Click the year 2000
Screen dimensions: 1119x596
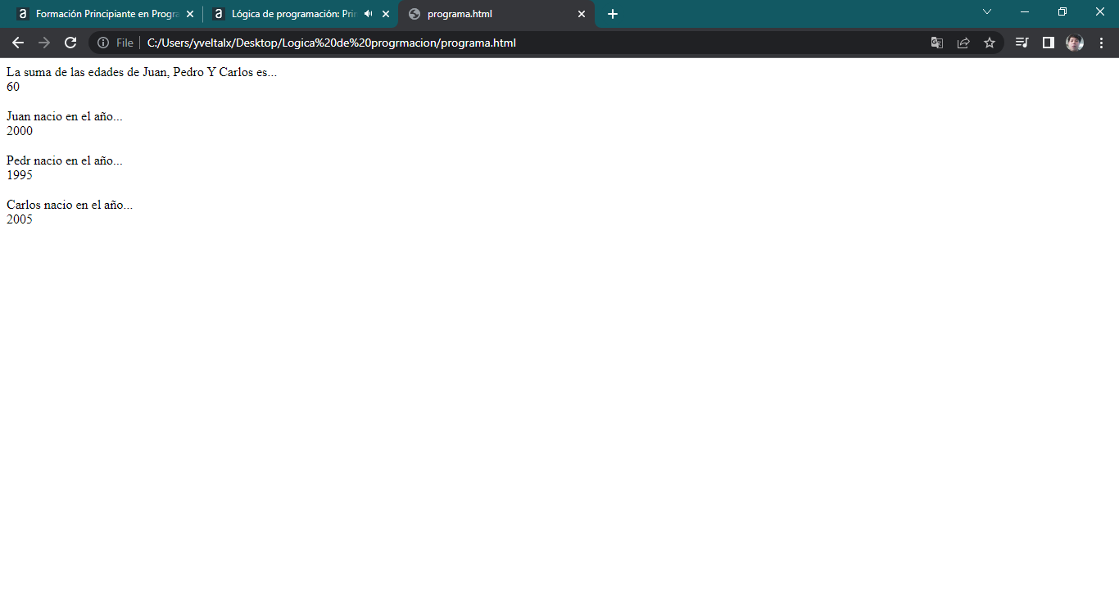pos(20,131)
